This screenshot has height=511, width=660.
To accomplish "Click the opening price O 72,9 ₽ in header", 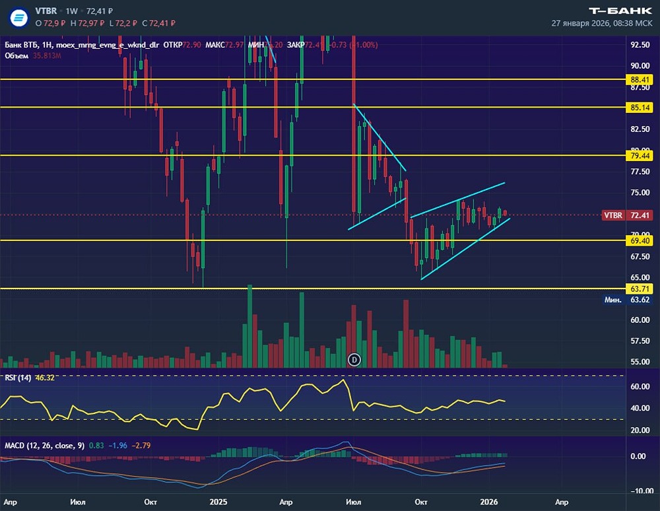I will (x=50, y=23).
